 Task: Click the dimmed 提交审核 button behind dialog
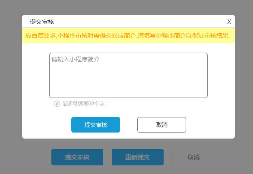click(77, 157)
